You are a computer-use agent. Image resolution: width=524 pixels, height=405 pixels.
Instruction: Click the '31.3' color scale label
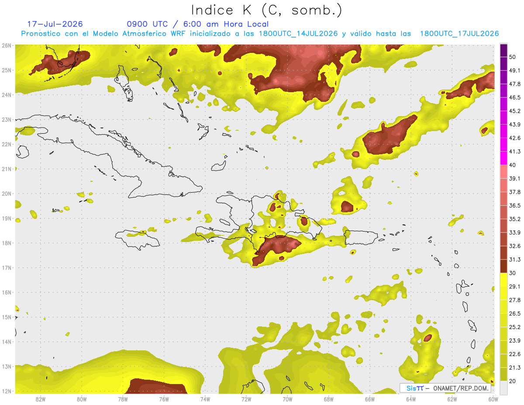[515, 260]
